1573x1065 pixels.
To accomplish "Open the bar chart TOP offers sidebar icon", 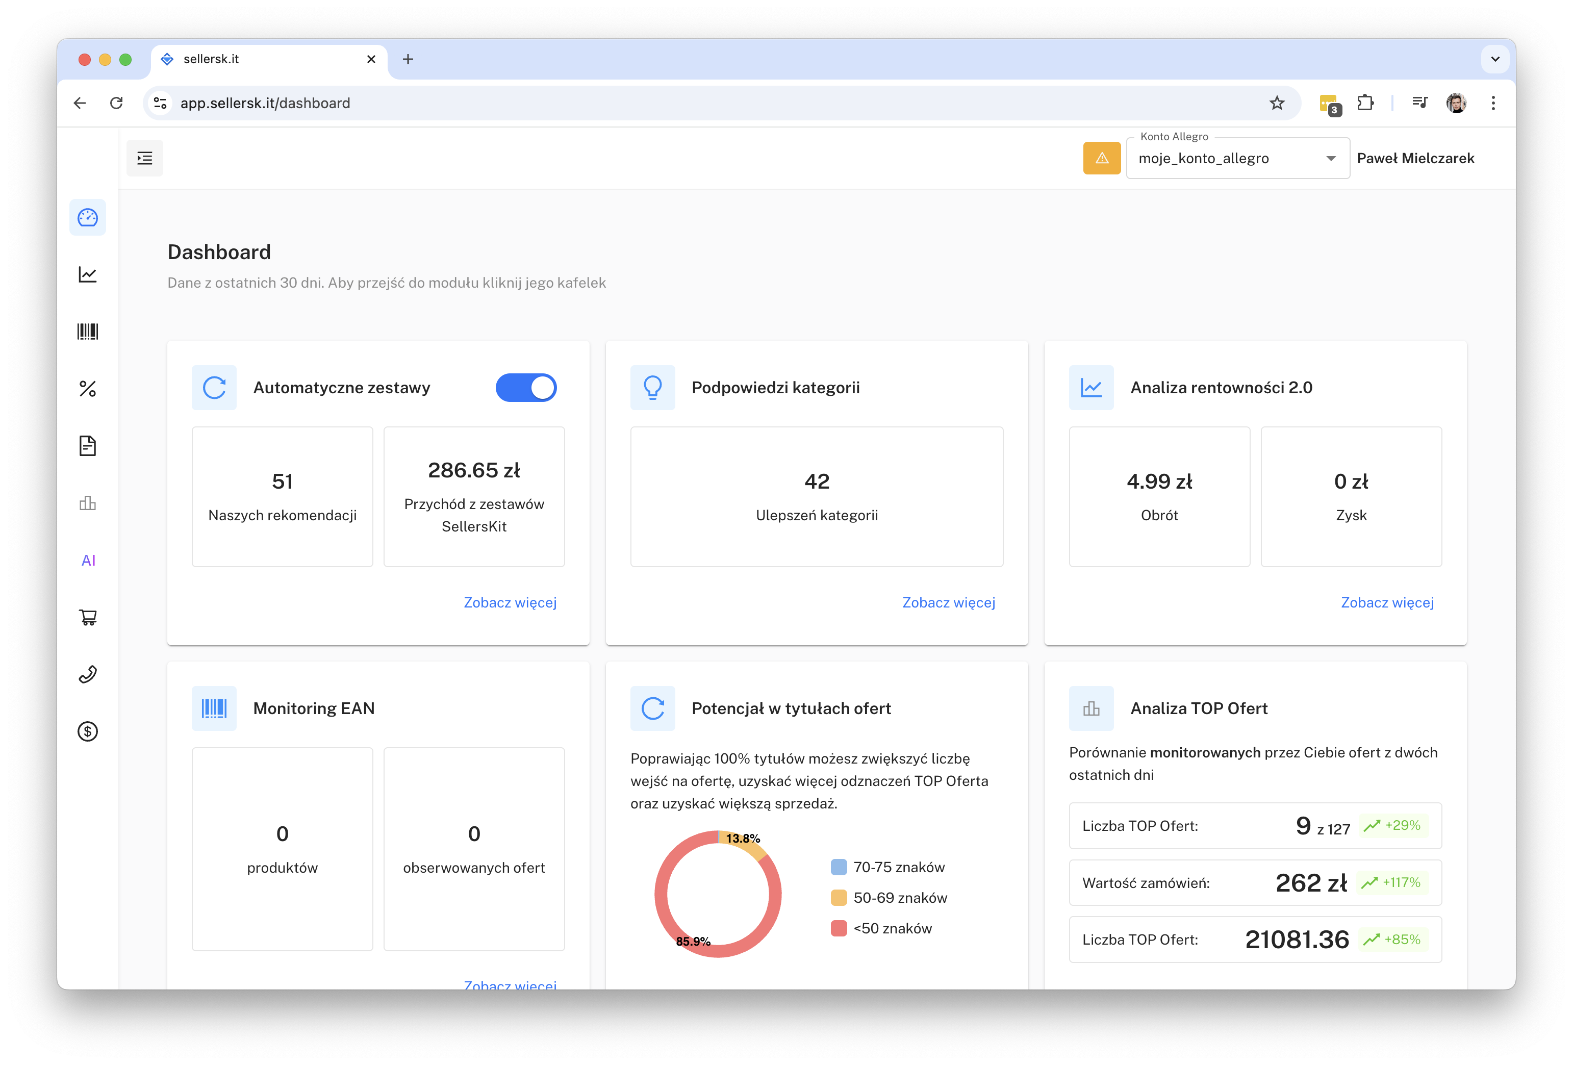I will coord(87,503).
